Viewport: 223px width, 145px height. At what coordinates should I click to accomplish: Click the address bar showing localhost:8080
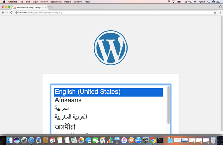tap(115, 13)
